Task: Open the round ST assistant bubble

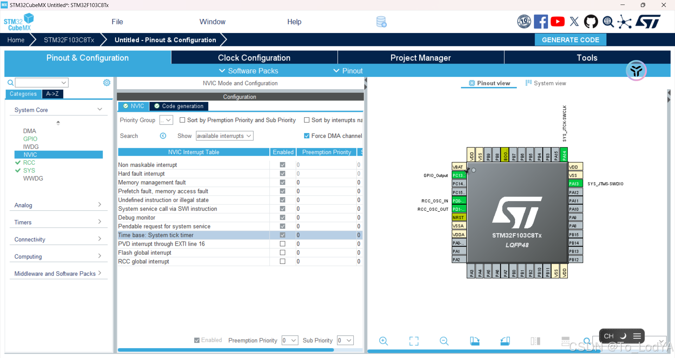Action: point(636,71)
